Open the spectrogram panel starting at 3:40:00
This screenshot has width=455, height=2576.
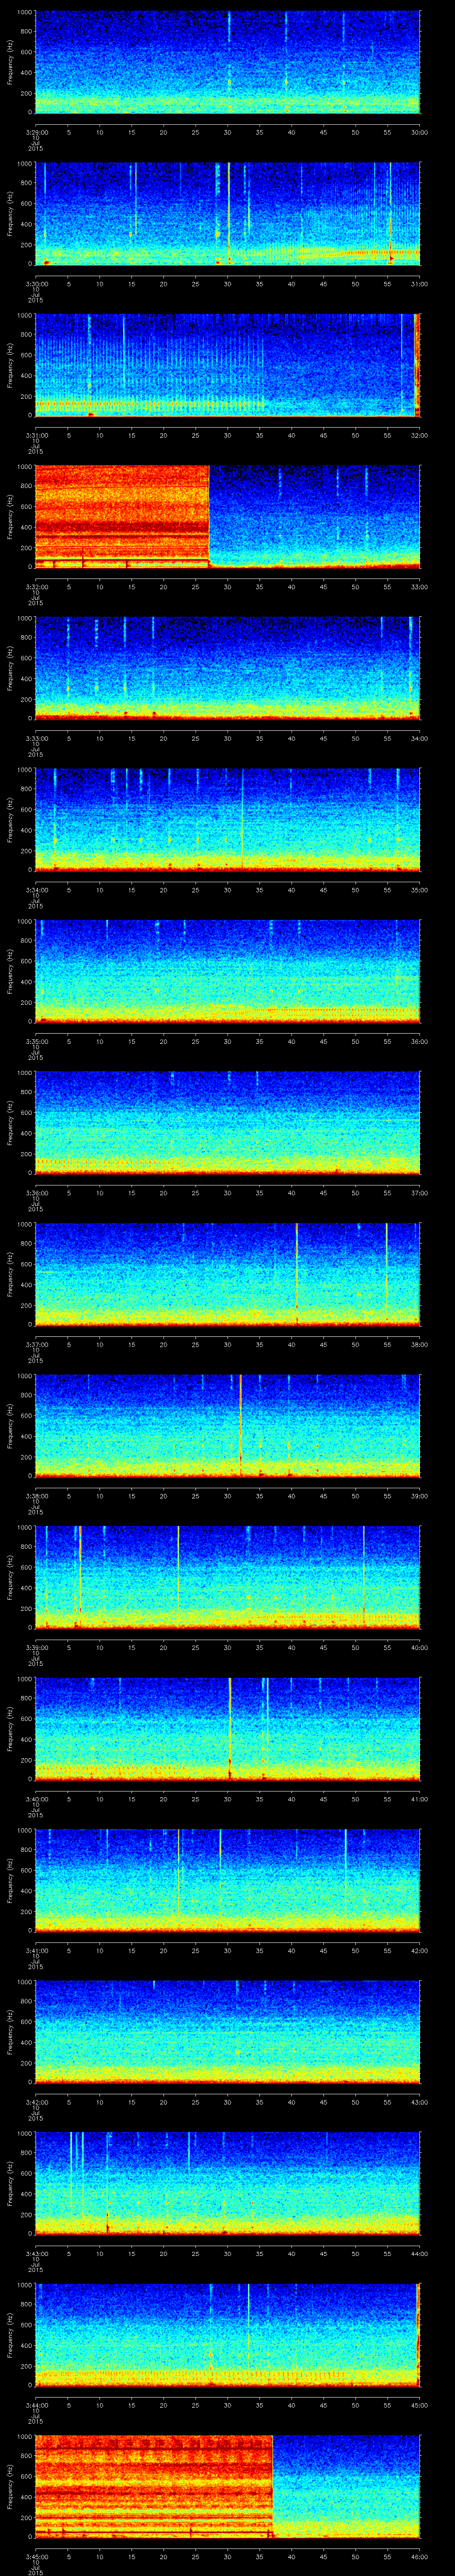click(x=227, y=1729)
